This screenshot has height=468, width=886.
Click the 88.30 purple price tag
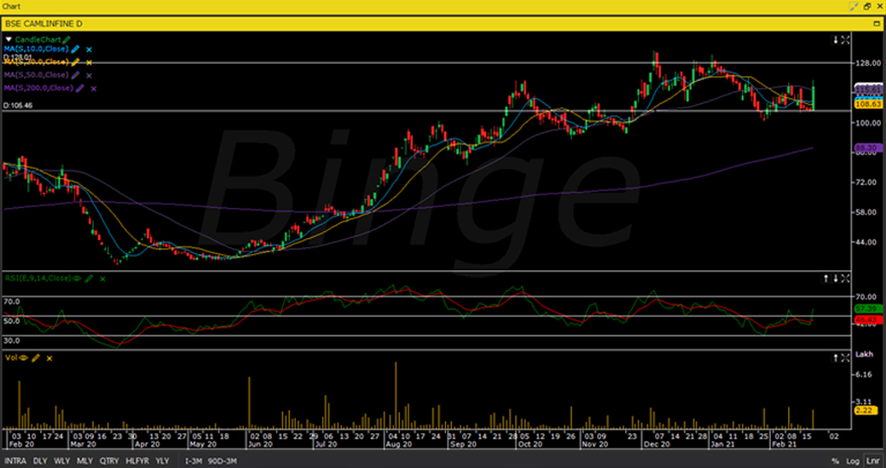coord(868,147)
